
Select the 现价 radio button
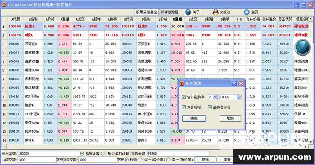tap(126, 160)
